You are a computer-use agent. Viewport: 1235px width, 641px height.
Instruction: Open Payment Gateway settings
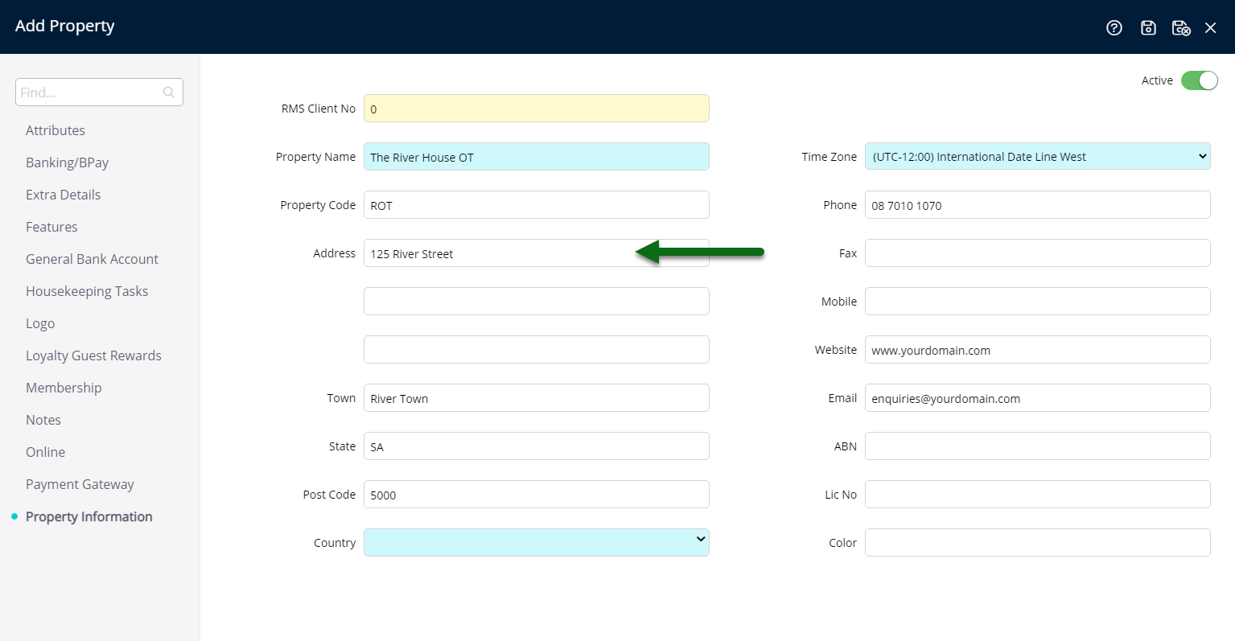pyautogui.click(x=80, y=483)
